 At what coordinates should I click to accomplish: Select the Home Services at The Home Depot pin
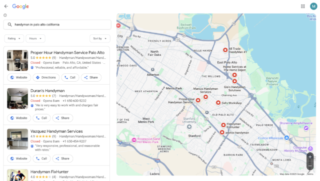click(x=234, y=75)
